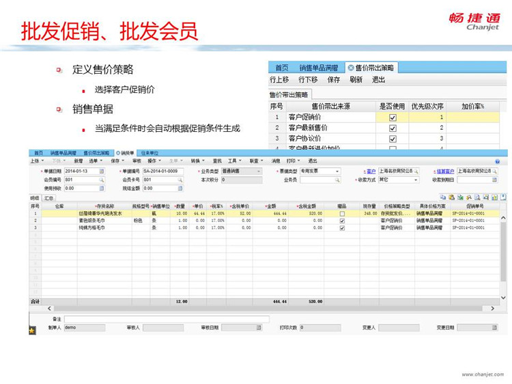512x384 pixels.
Task: Search member via 会员编号 magnifier icon
Action: point(102,180)
